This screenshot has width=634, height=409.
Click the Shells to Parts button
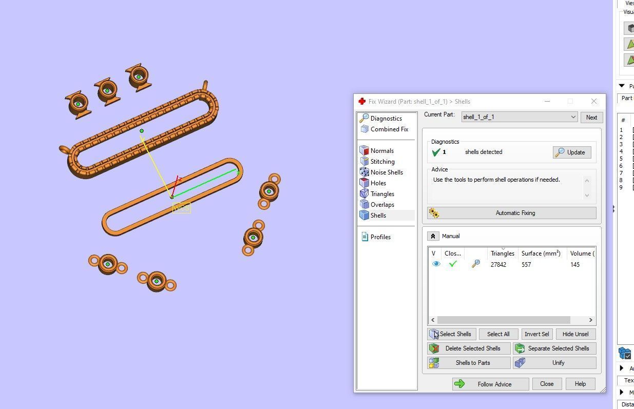469,363
